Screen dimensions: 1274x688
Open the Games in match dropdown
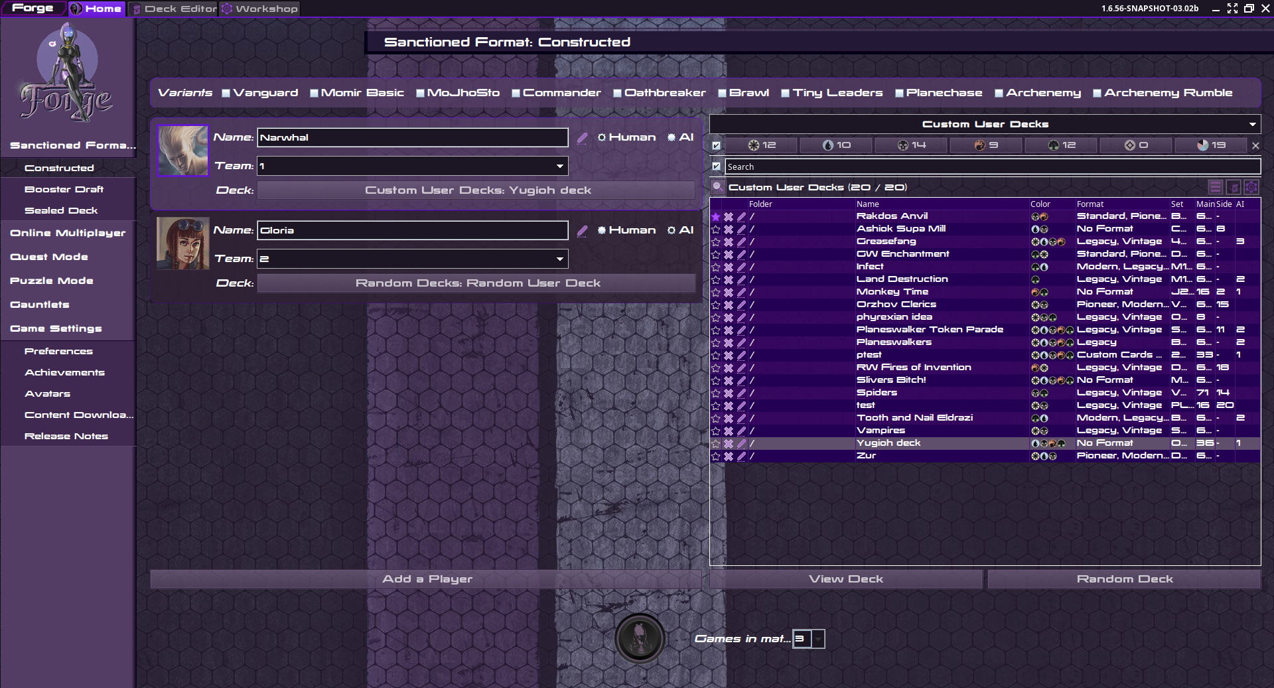coord(818,639)
